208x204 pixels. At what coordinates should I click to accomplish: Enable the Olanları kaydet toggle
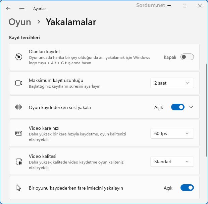point(187,57)
